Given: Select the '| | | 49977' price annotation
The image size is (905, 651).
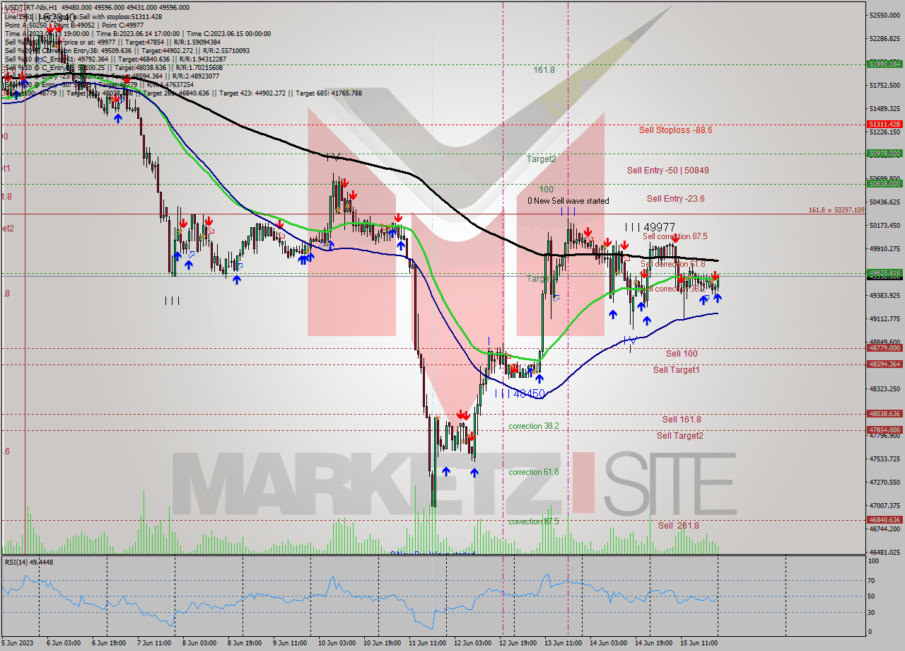Looking at the screenshot, I should pos(650,227).
